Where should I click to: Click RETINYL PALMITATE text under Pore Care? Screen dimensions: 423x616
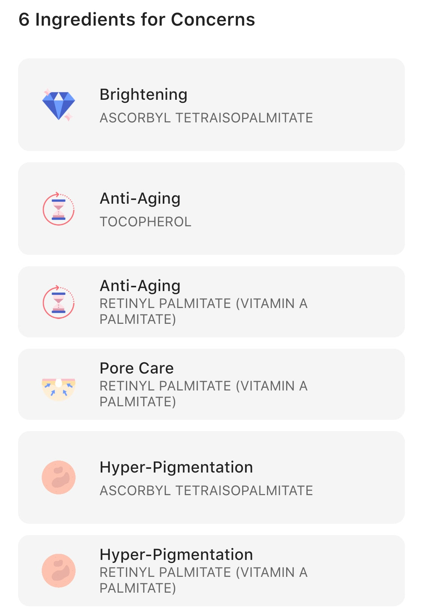tap(203, 394)
